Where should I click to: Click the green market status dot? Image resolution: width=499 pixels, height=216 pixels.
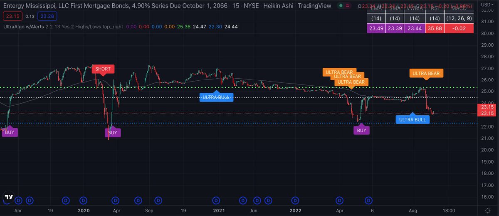tap(341, 6)
